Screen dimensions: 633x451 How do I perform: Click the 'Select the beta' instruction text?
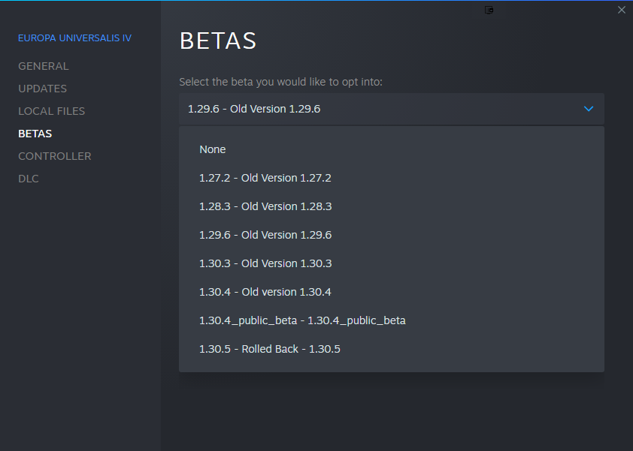(280, 82)
